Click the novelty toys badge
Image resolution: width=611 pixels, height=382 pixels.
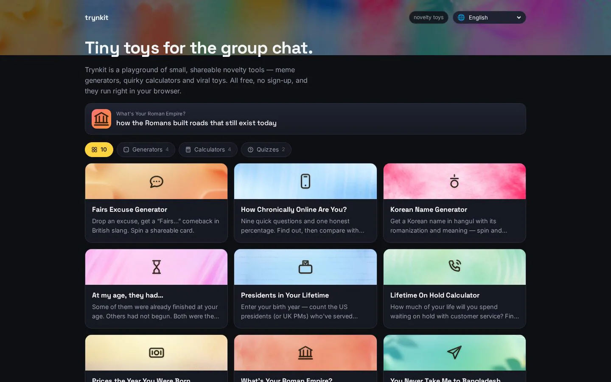[x=429, y=17]
